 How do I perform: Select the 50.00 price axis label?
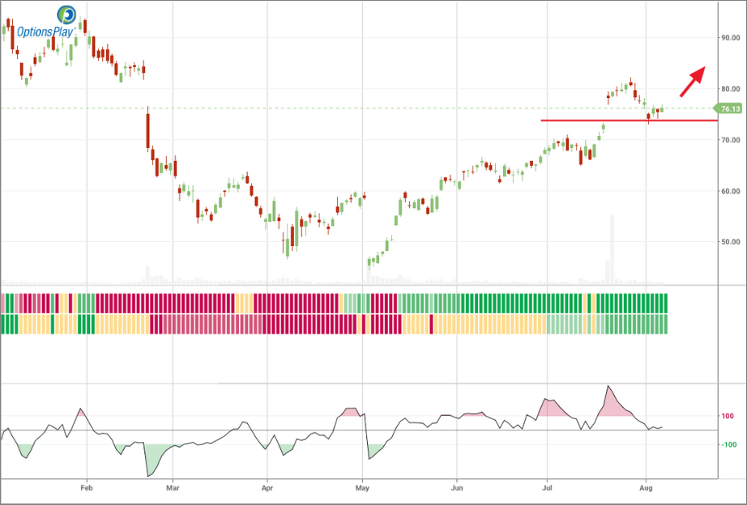tap(730, 242)
